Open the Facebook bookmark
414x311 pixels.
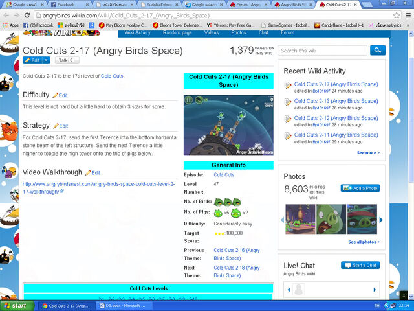click(38, 25)
